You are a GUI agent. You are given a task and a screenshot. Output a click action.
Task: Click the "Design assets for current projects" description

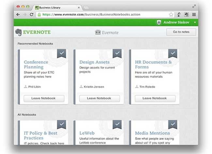click(x=97, y=69)
